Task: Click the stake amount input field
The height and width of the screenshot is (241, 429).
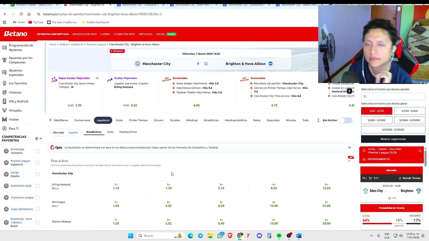Action: point(393,96)
